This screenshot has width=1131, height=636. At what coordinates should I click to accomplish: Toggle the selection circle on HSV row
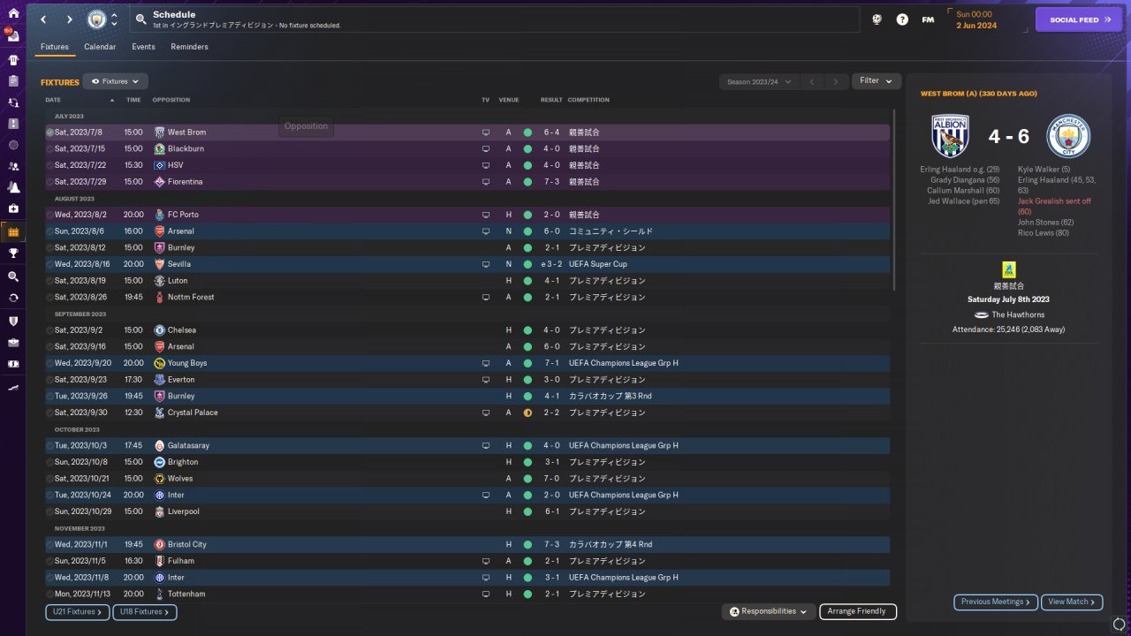point(50,165)
